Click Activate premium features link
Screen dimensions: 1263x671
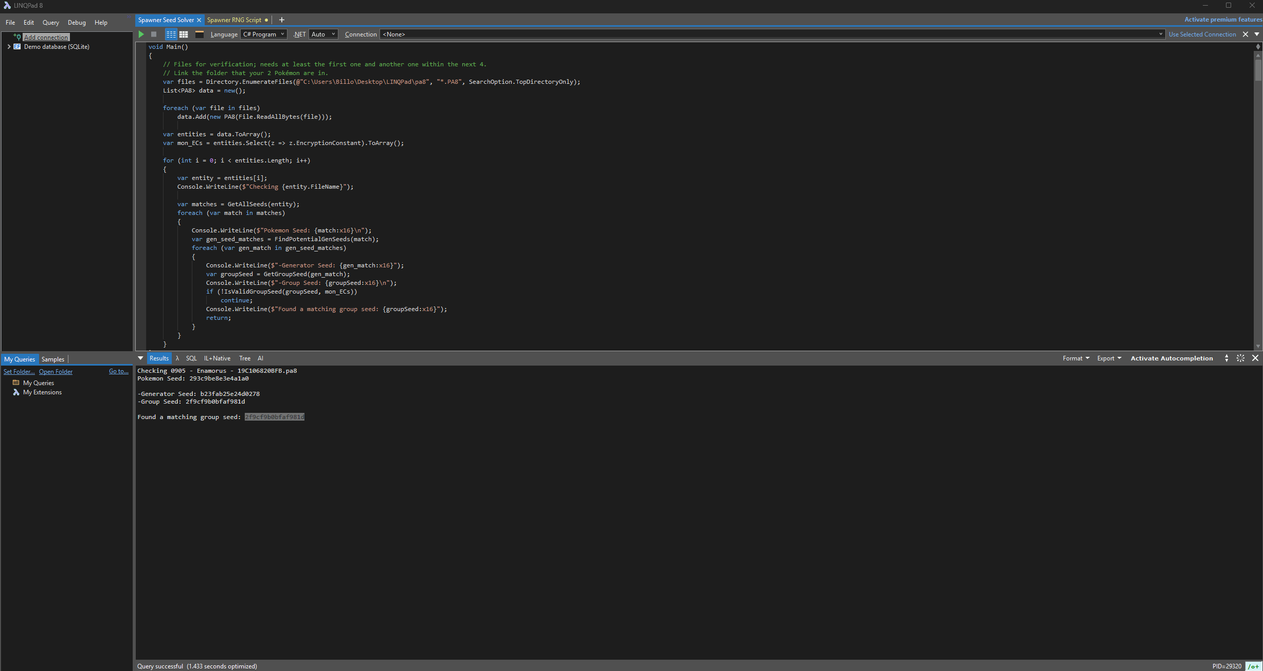point(1223,20)
